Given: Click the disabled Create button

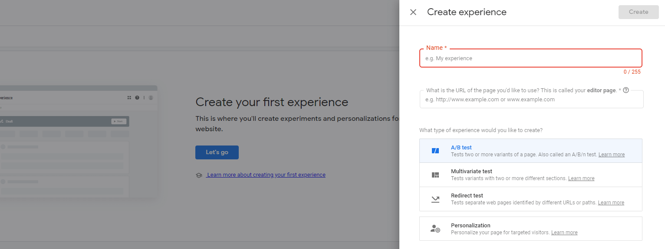Looking at the screenshot, I should 639,12.
